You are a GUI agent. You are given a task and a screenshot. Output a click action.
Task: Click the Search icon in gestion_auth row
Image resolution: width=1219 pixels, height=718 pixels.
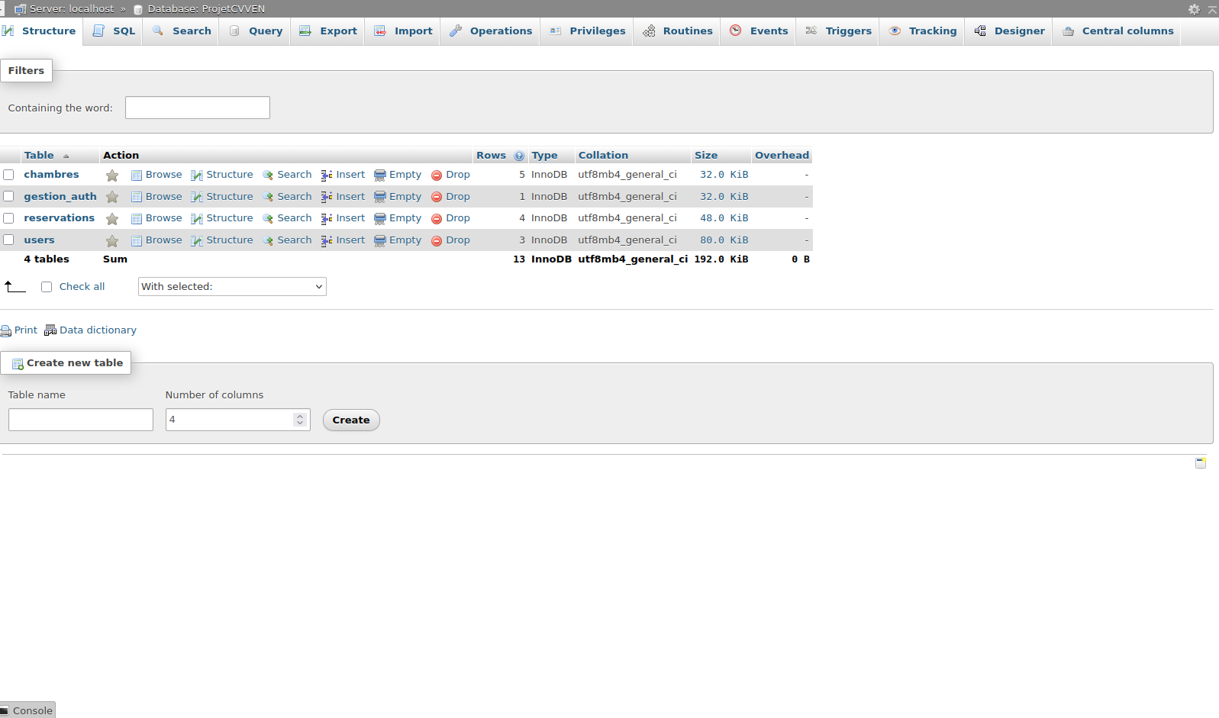[268, 197]
